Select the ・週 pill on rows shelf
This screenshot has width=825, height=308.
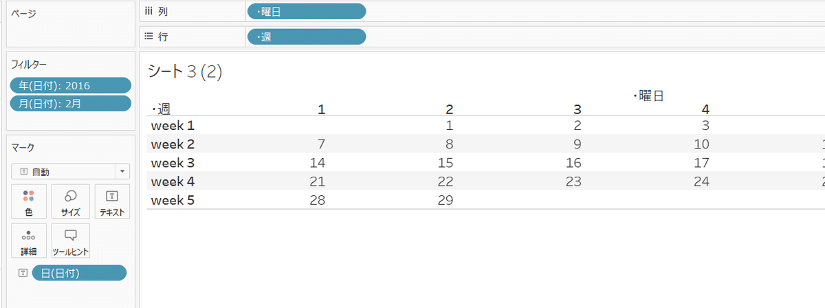coord(307,36)
